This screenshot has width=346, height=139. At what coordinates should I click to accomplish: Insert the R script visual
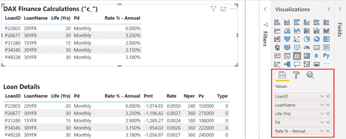pos(317,56)
